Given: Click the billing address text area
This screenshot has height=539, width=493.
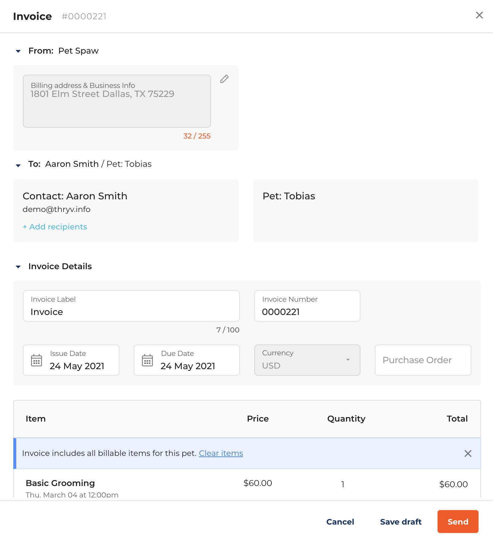Looking at the screenshot, I should 117,101.
